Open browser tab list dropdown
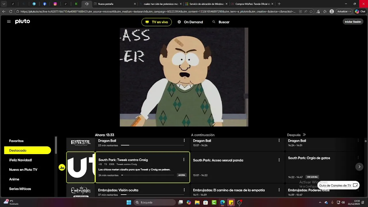 click(x=4, y=4)
